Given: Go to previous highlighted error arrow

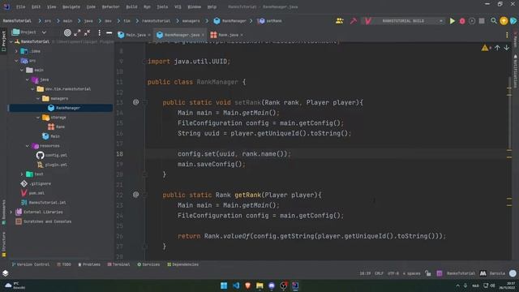Looking at the screenshot, I should [x=497, y=48].
